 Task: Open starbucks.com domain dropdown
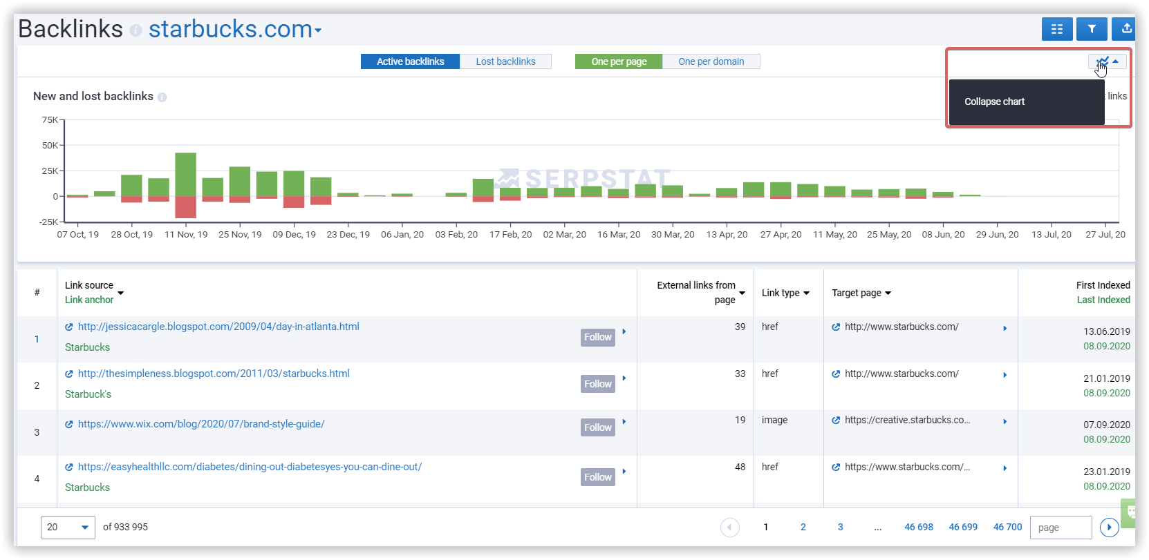point(235,30)
